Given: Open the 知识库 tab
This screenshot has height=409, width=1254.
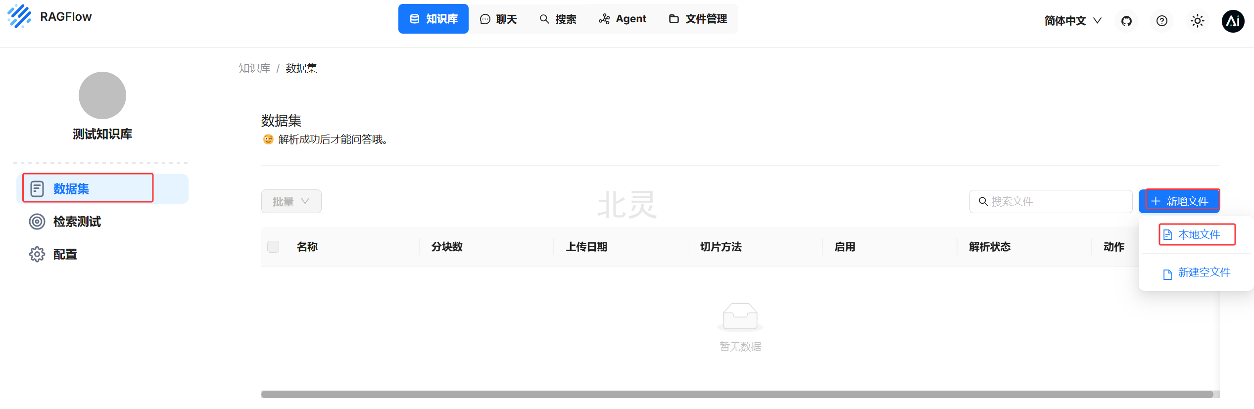Looking at the screenshot, I should 434,19.
